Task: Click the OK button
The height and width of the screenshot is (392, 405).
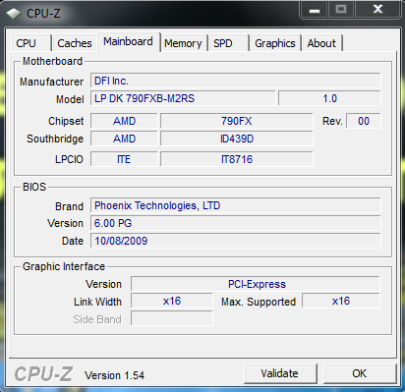Action: 360,373
